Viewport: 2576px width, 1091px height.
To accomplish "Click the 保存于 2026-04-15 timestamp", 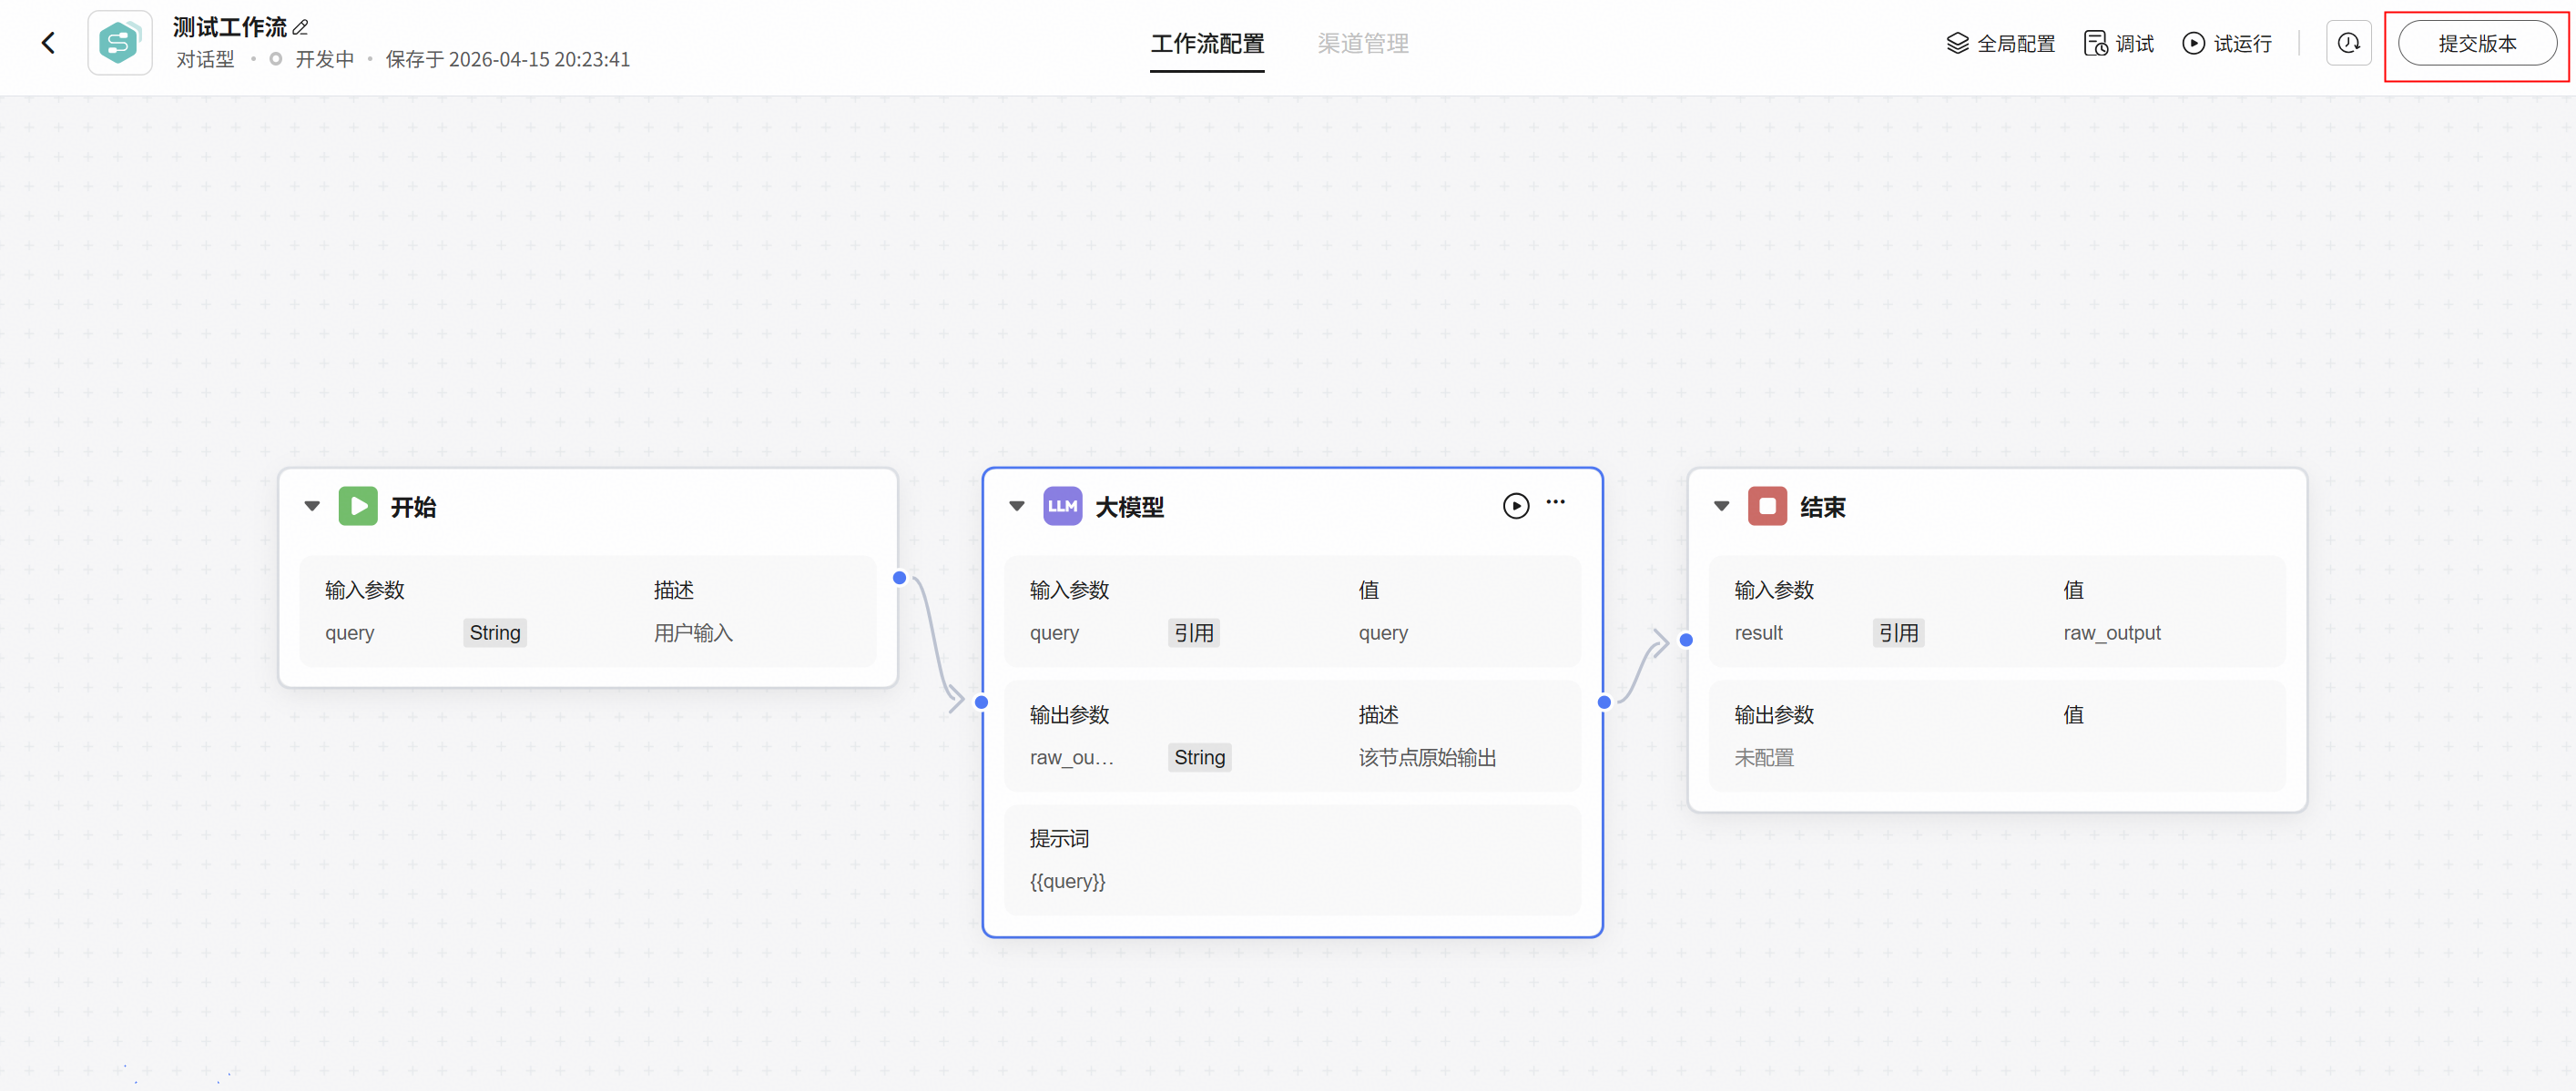I will pyautogui.click(x=508, y=59).
